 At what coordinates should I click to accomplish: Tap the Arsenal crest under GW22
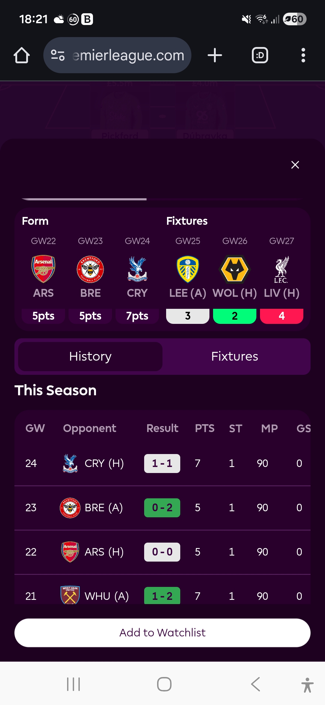[43, 269]
